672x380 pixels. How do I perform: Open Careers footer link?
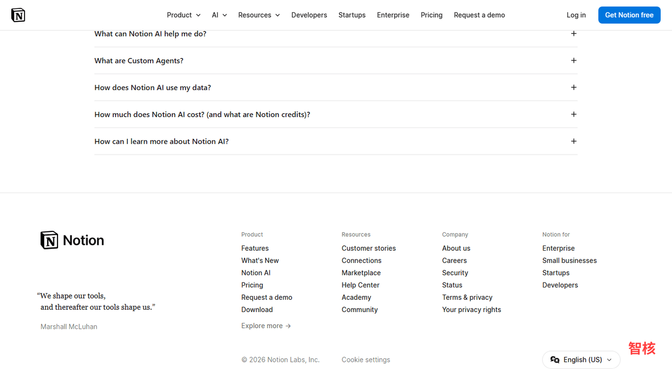455,261
